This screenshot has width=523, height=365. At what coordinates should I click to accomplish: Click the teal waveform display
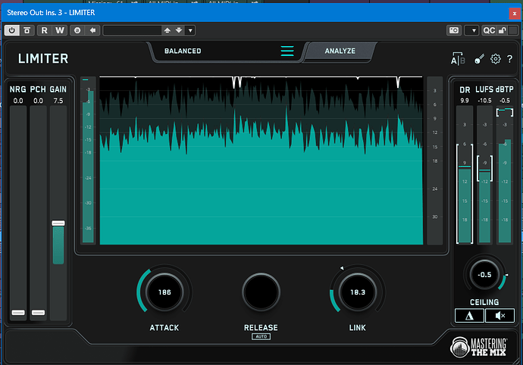(261, 161)
